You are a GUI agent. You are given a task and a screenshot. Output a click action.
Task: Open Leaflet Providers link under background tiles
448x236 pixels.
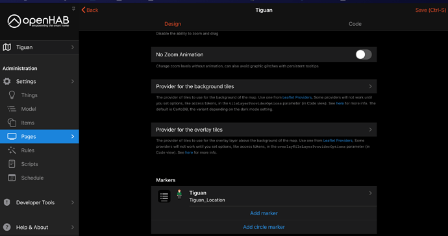297,97
